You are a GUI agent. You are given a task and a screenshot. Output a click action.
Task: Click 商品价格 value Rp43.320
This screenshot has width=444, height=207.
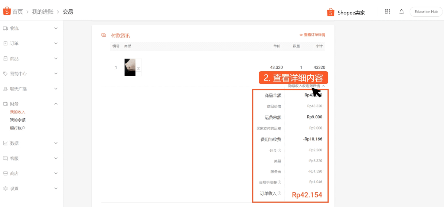pyautogui.click(x=315, y=106)
